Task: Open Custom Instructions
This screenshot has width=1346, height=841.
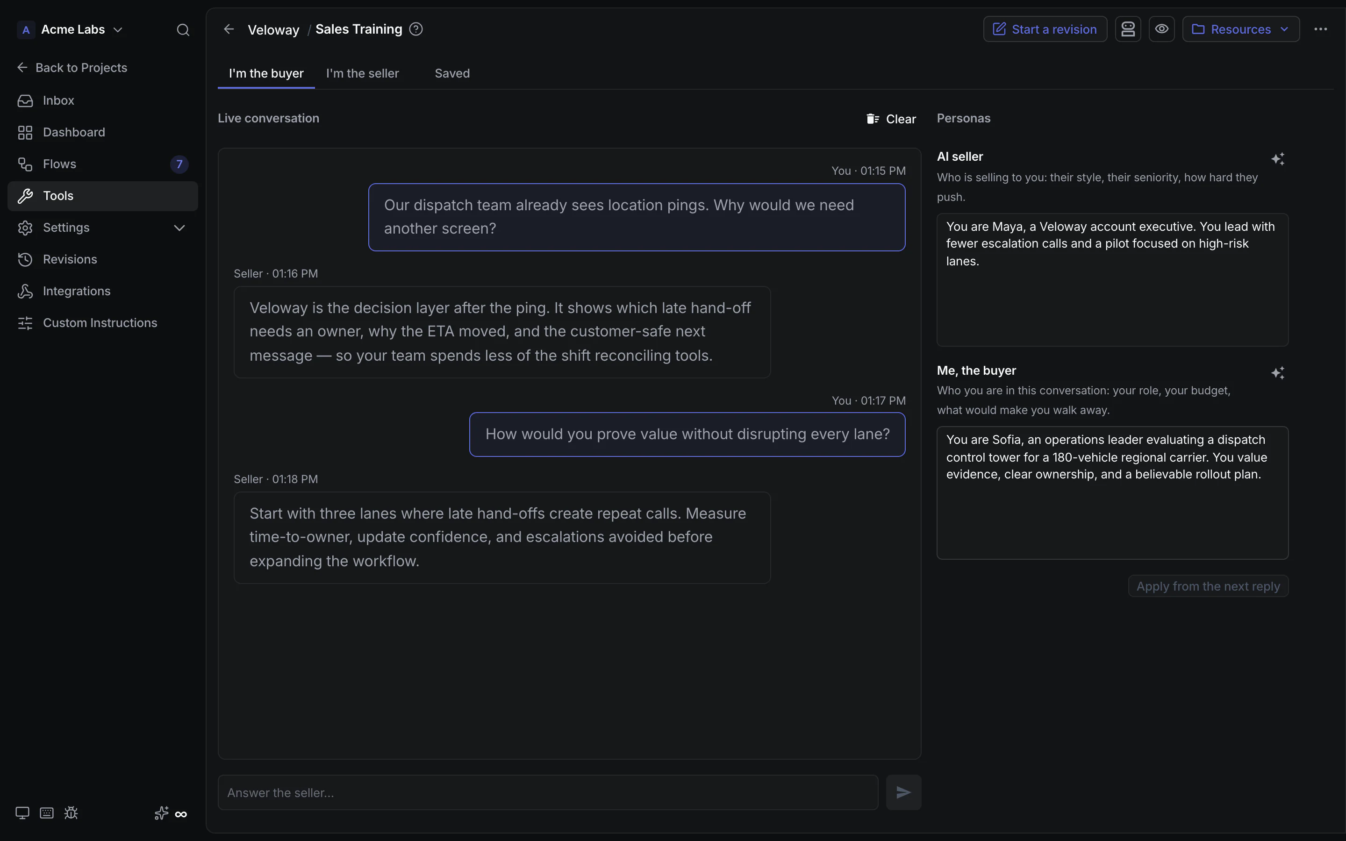Action: point(103,322)
